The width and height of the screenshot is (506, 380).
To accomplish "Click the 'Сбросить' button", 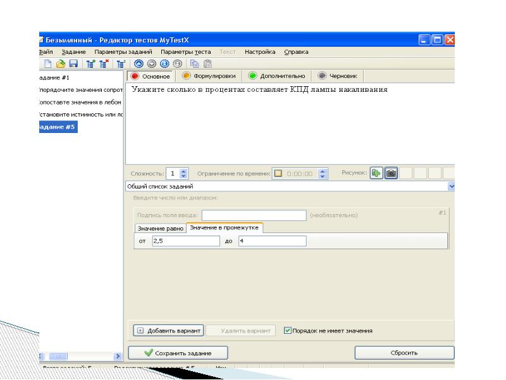I will pos(404,353).
